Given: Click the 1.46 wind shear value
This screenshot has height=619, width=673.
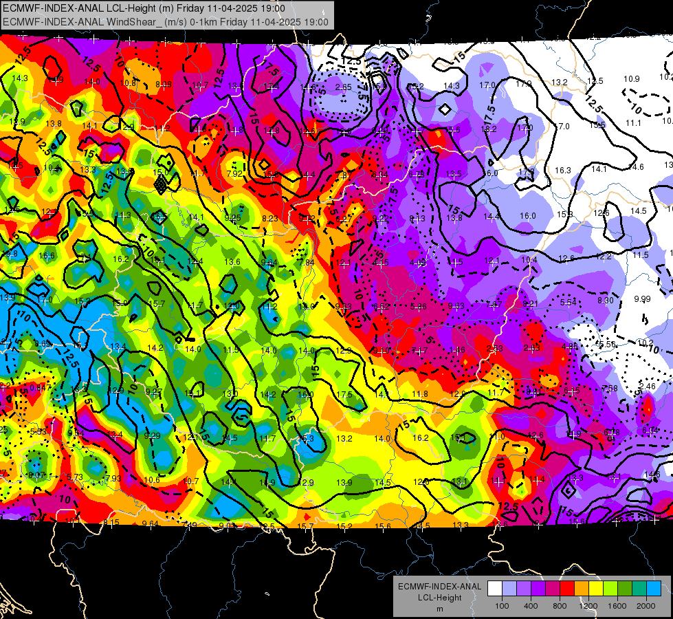Looking at the screenshot, I should (x=457, y=349).
